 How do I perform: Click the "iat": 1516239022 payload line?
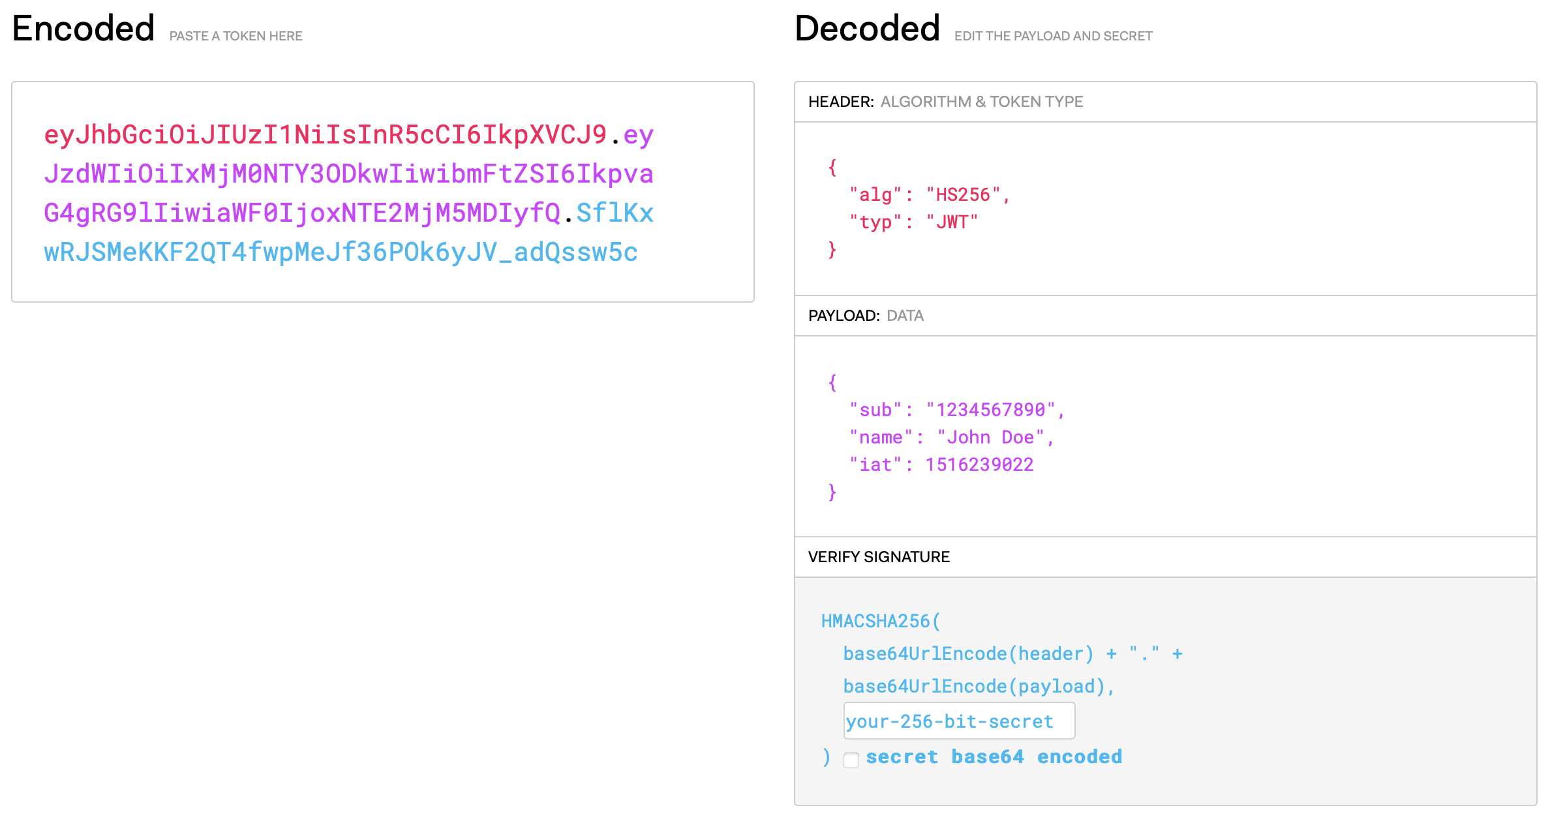(941, 464)
